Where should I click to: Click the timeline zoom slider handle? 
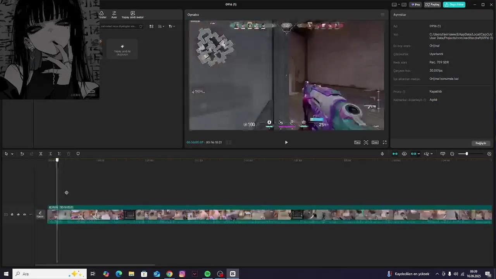[467, 154]
